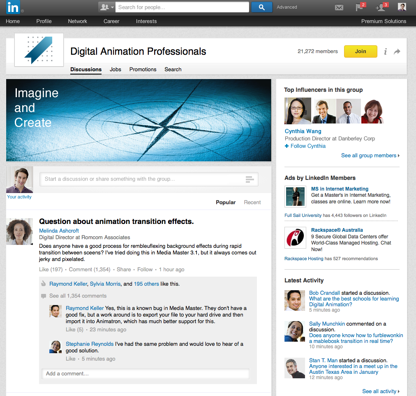Viewport: 416px width, 396px height.
Task: Click the search for people field
Action: click(182, 7)
